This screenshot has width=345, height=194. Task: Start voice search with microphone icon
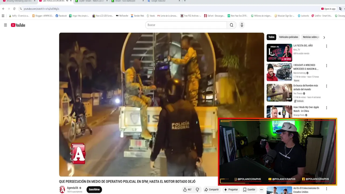[x=242, y=25]
